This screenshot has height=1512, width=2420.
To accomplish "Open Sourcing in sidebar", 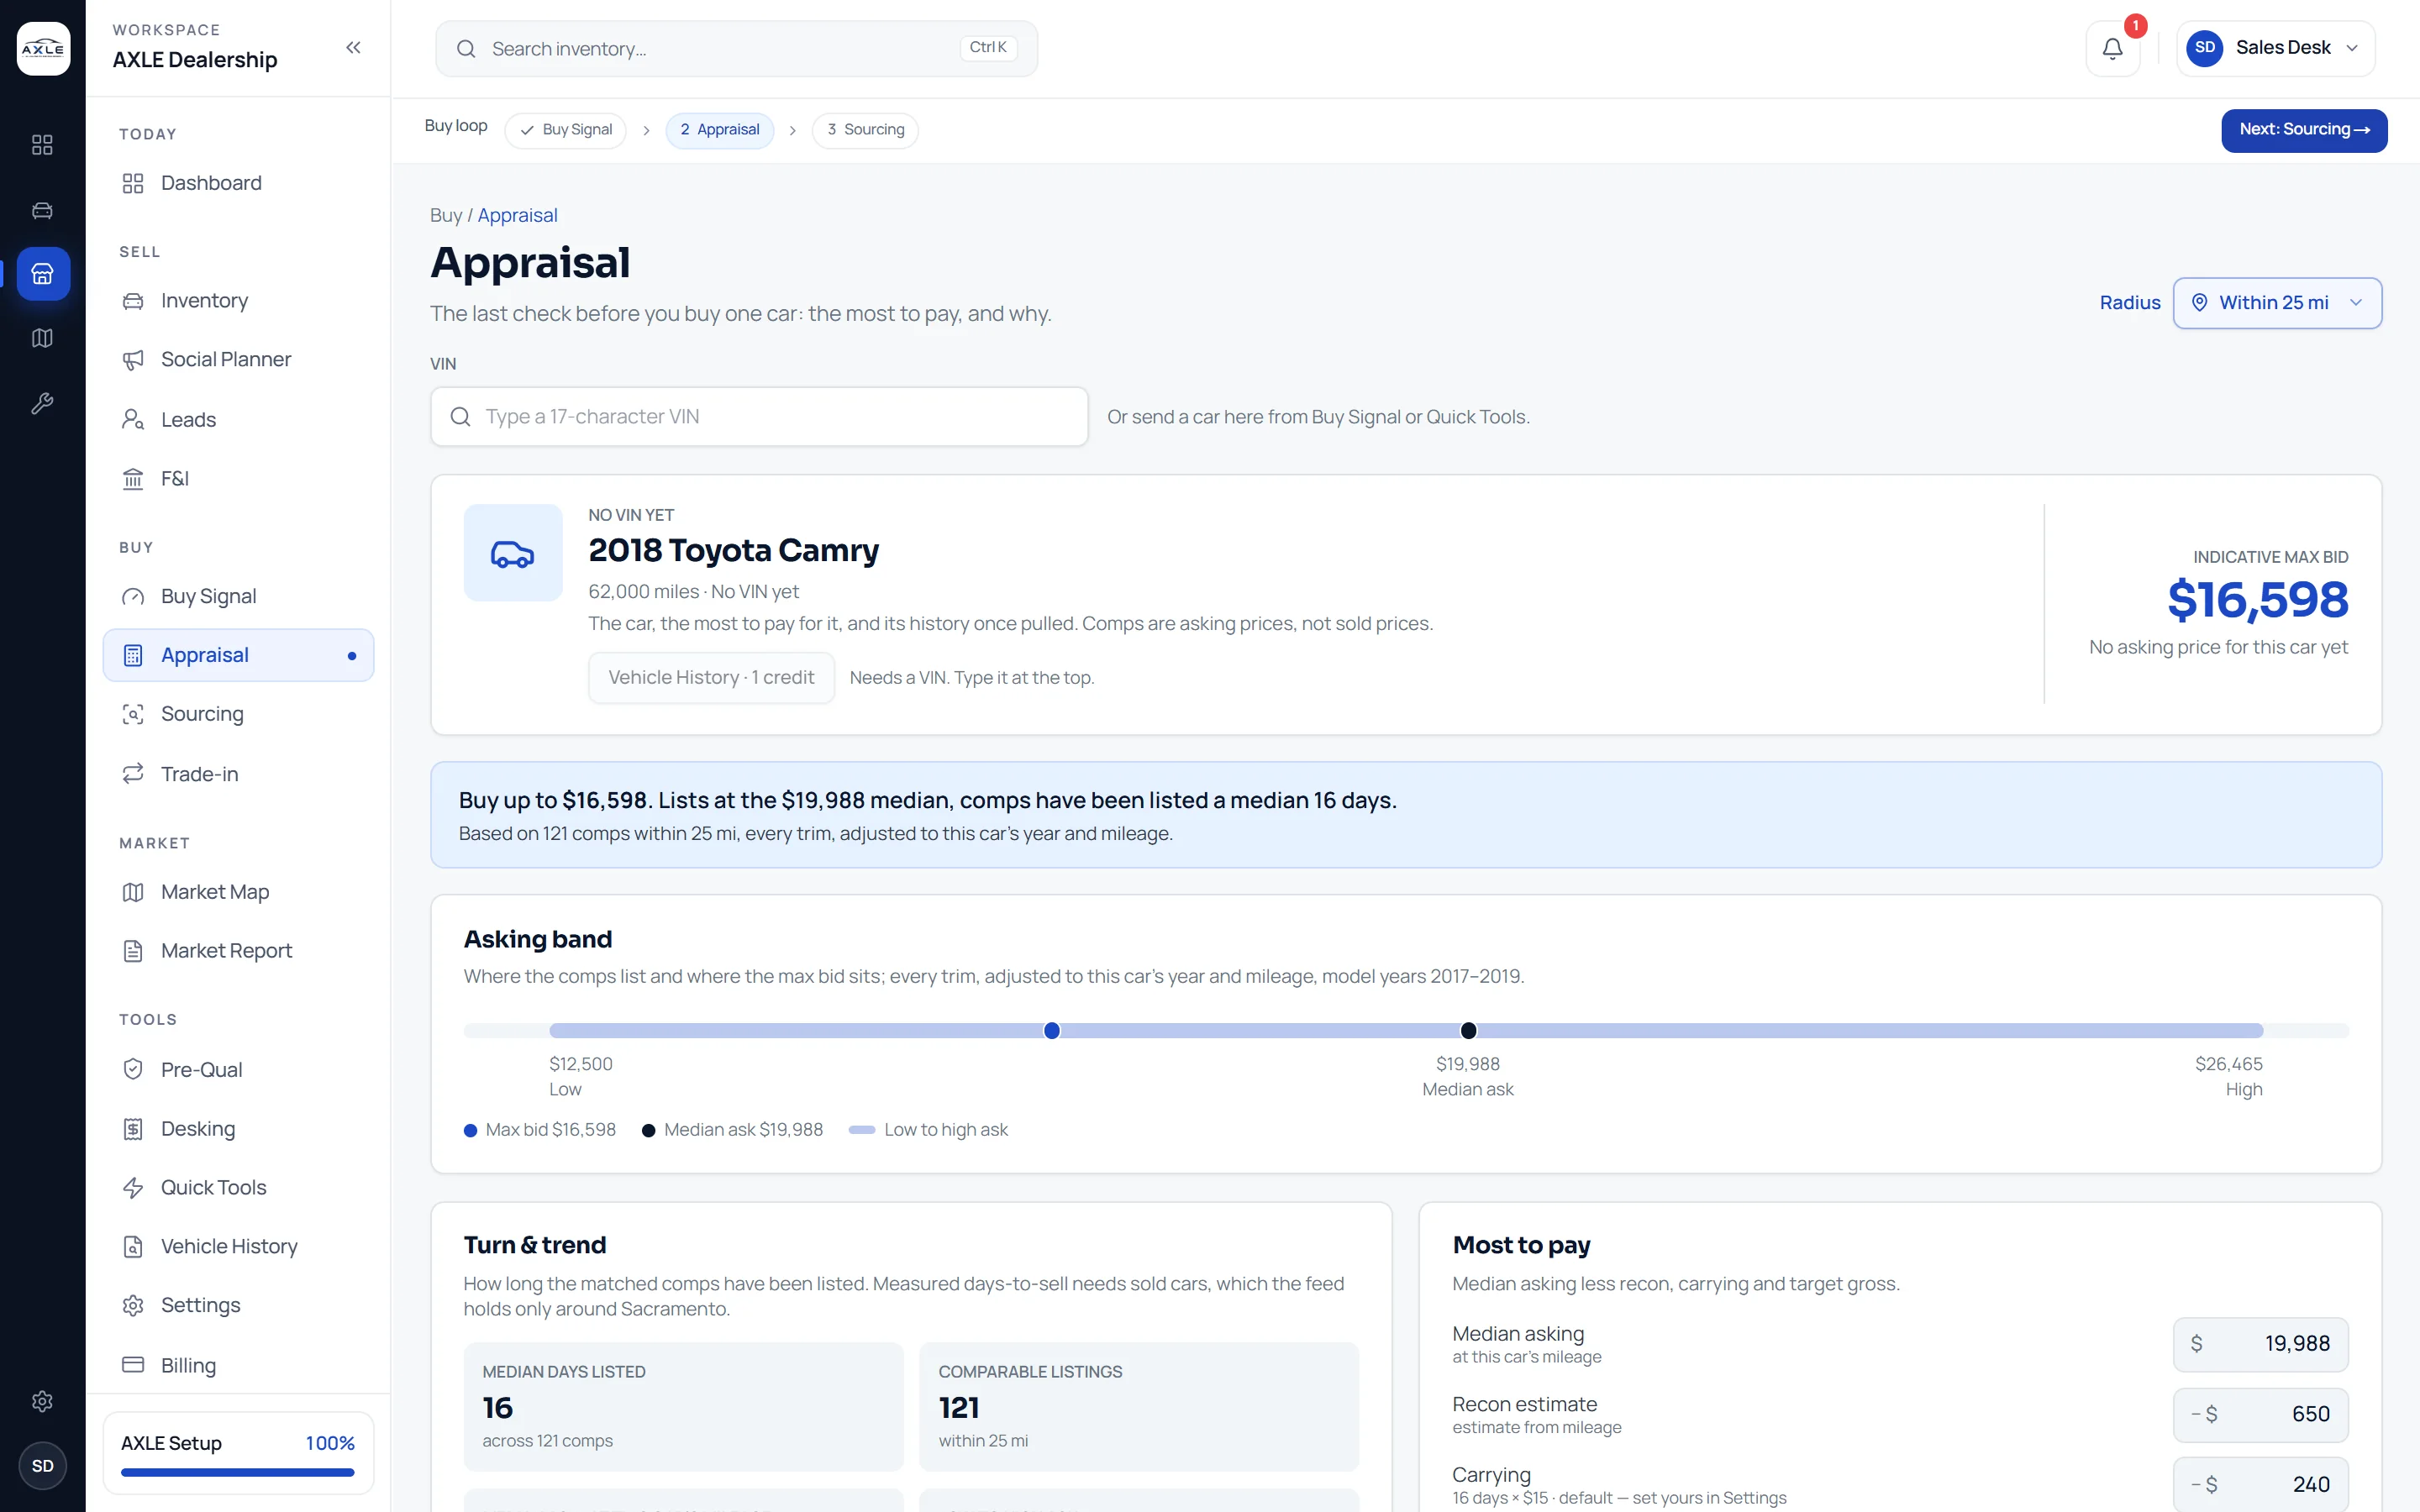I will (238, 714).
